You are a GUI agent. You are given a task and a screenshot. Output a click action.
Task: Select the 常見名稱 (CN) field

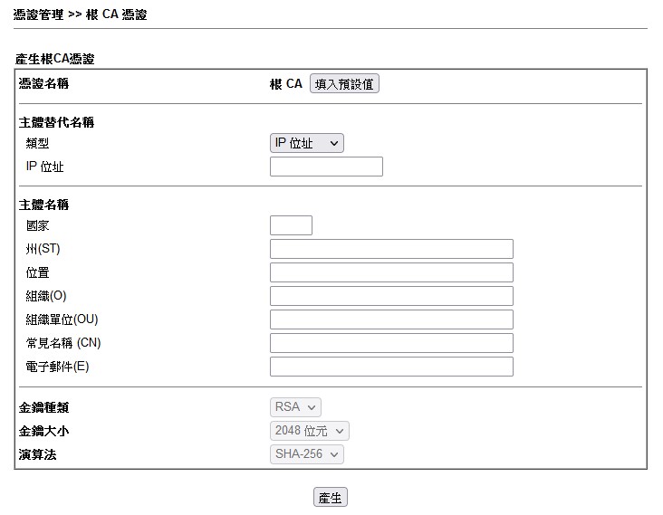coord(391,343)
